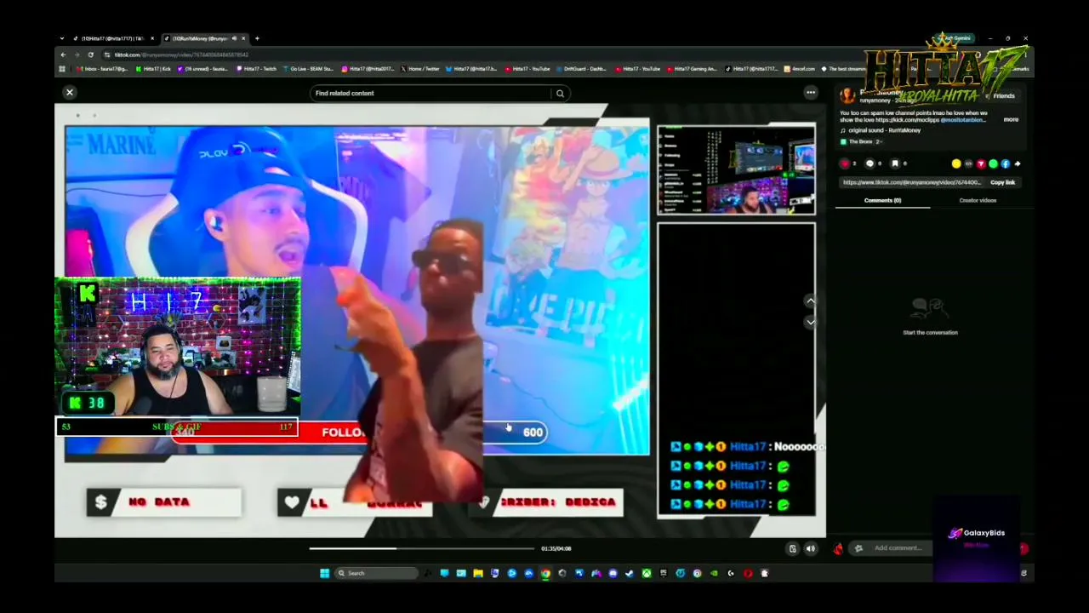Screen dimensions: 1089x613
Task: Open the runyamoney profile avatar
Action: 847,95
